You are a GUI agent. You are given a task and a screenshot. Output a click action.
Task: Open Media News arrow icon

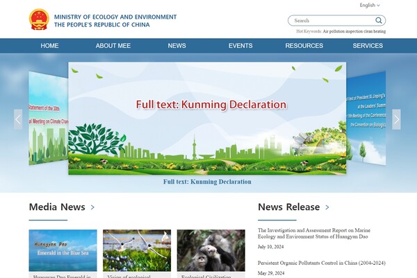click(x=92, y=207)
